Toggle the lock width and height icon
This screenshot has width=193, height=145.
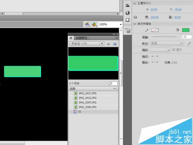tap(135, 17)
